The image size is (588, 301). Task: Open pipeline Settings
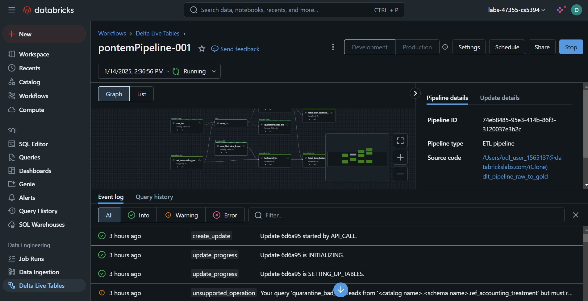pyautogui.click(x=469, y=47)
